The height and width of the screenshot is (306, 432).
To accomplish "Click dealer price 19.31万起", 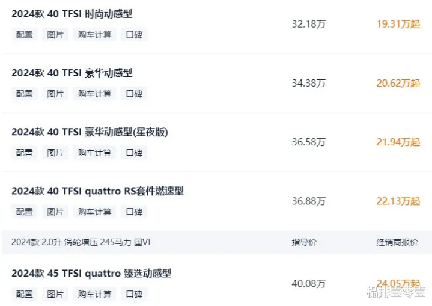I will 398,23.
